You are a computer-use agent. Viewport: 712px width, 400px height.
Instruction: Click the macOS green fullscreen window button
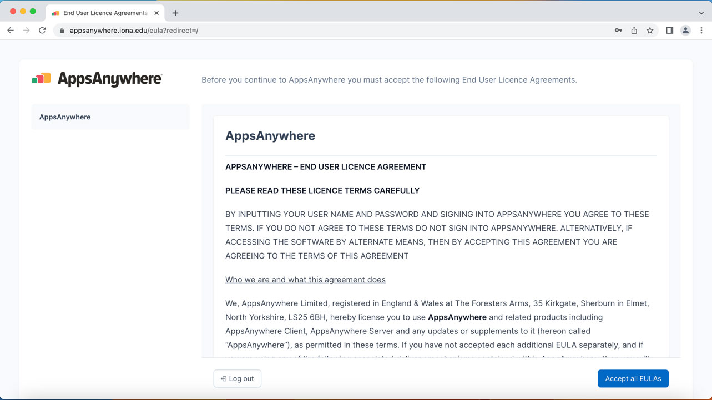(x=33, y=11)
